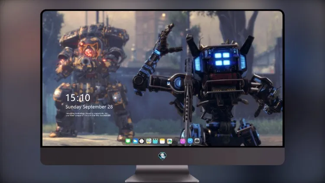Screen dimensions: 325x183
Task: Launch the pink Music app icon
Action: coord(182,141)
